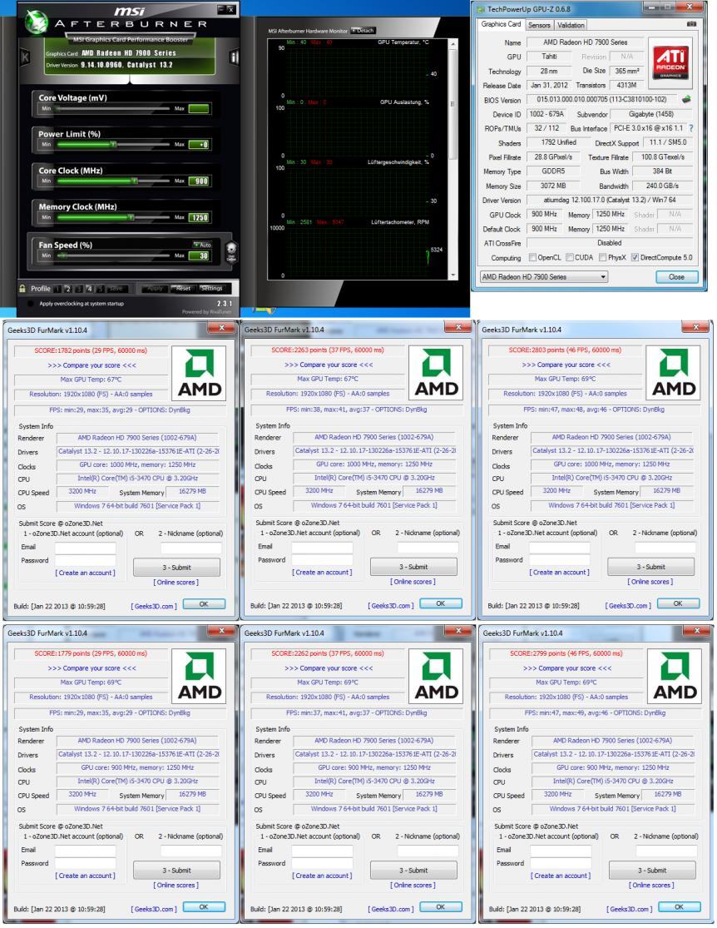This screenshot has height=928, width=717.
Task: Click the Detach button on Hardware Monitor
Action: pos(363,30)
